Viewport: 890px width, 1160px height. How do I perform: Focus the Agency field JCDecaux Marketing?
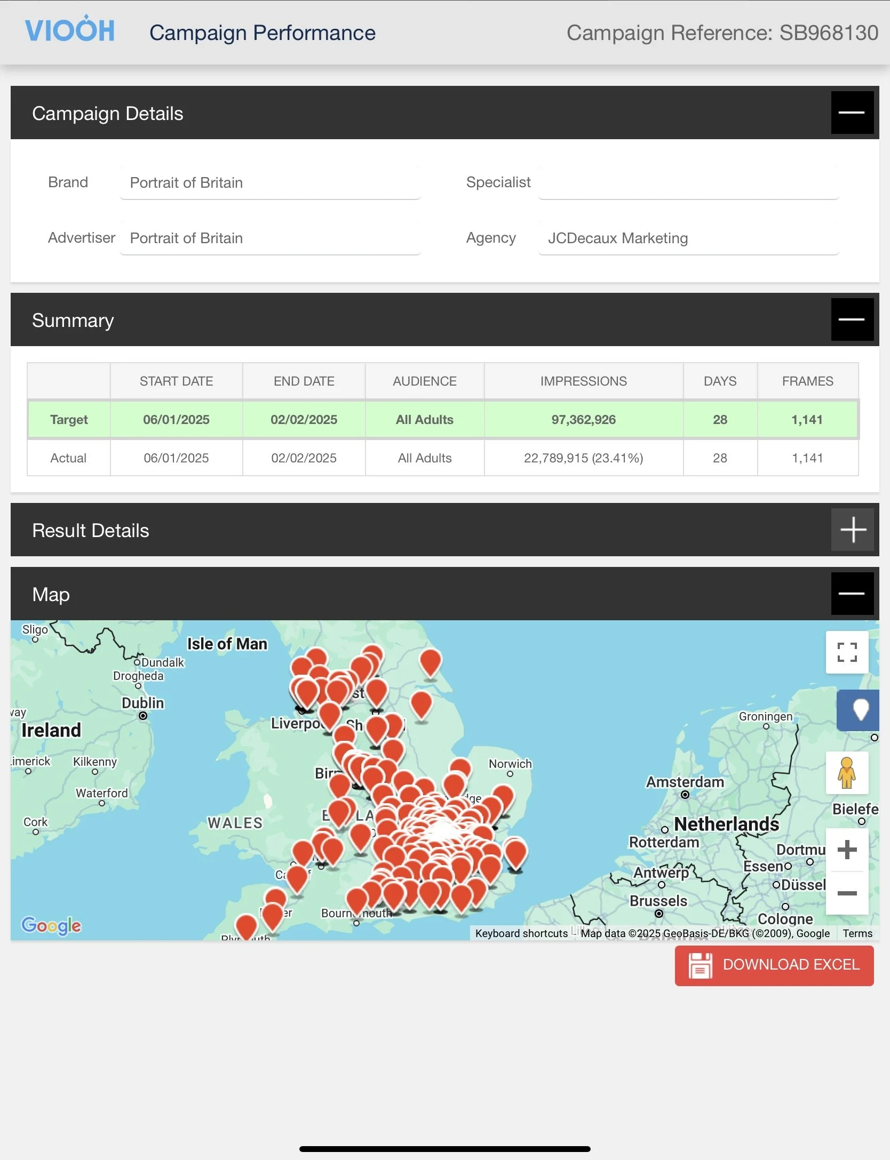pyautogui.click(x=689, y=238)
